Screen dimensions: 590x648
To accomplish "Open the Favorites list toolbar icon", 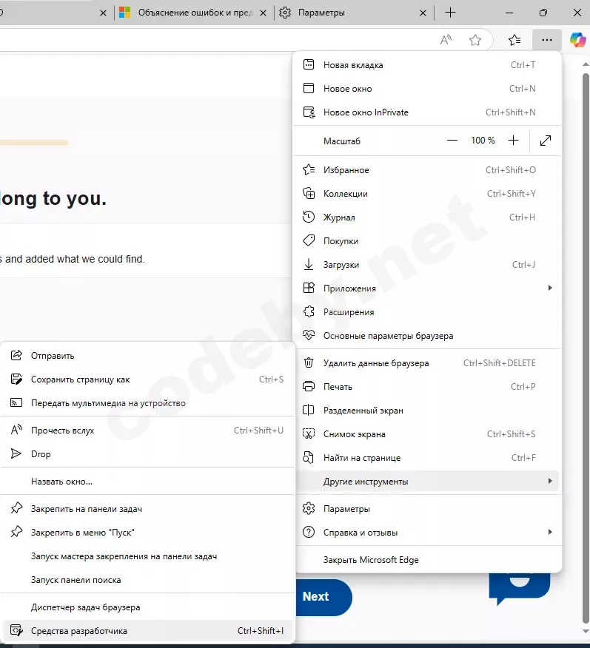I will [x=514, y=40].
